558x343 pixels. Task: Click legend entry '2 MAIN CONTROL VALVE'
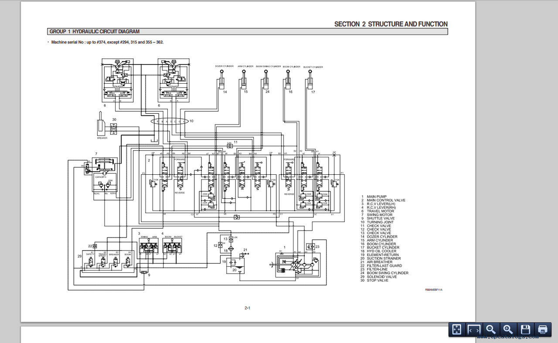tap(383, 200)
